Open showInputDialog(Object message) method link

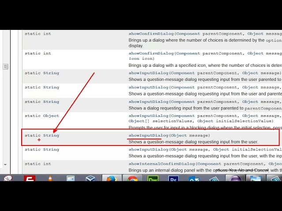(x=148, y=135)
